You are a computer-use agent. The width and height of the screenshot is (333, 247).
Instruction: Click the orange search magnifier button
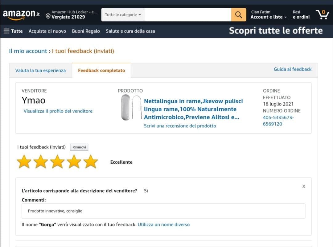238,15
